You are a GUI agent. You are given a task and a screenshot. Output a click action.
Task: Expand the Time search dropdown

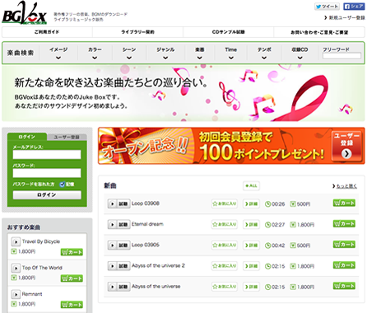pos(231,53)
